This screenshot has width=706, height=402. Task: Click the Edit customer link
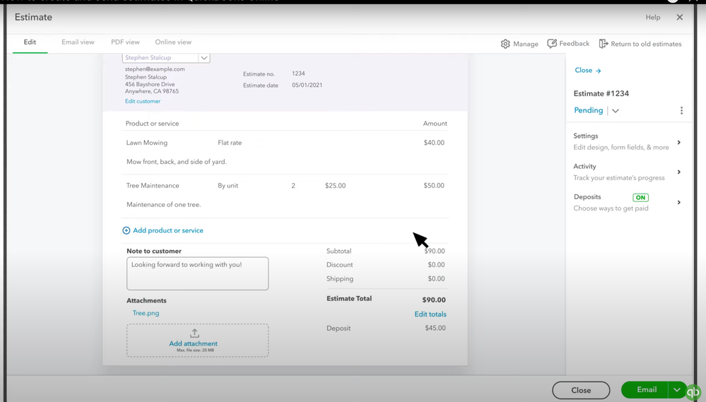143,101
